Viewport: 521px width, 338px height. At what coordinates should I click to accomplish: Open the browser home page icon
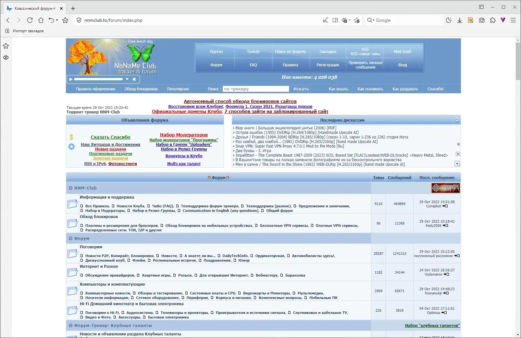(x=41, y=20)
